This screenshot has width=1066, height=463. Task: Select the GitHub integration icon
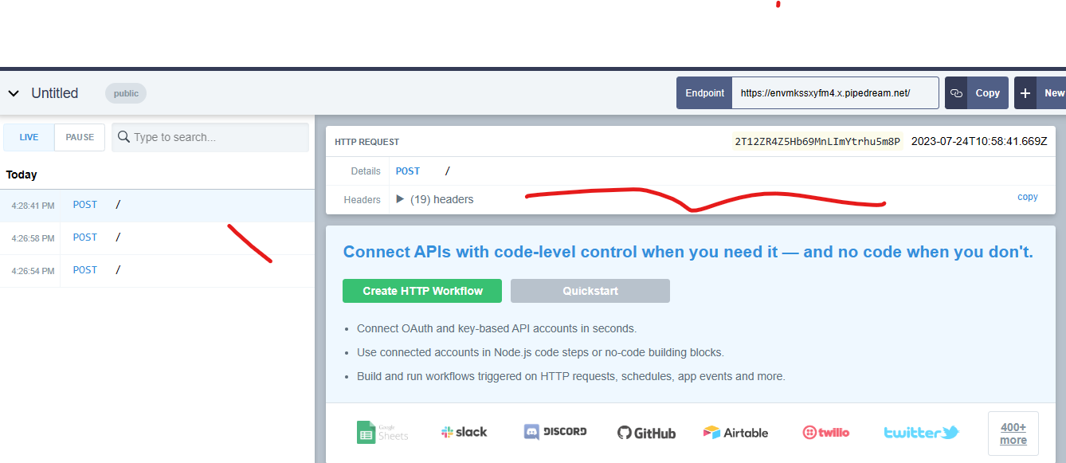[x=645, y=432]
